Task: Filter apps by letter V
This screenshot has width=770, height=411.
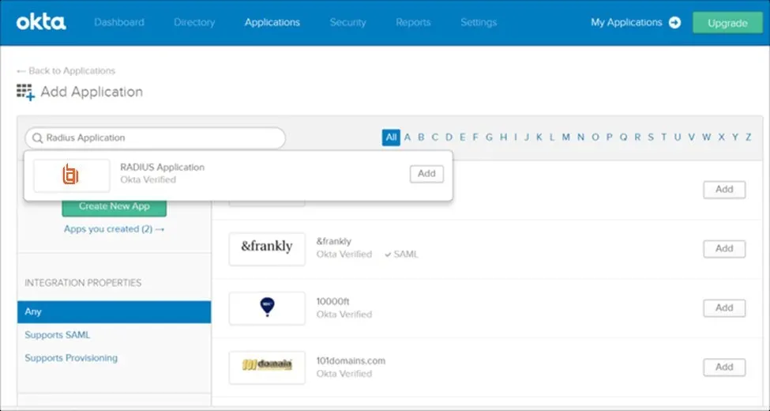Action: (x=692, y=138)
